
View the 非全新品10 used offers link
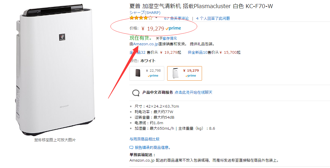198,53
